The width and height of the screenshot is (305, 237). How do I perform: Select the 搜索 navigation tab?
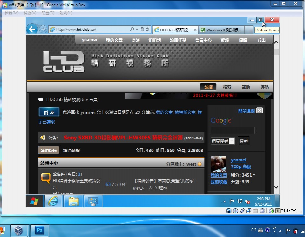click(x=227, y=87)
